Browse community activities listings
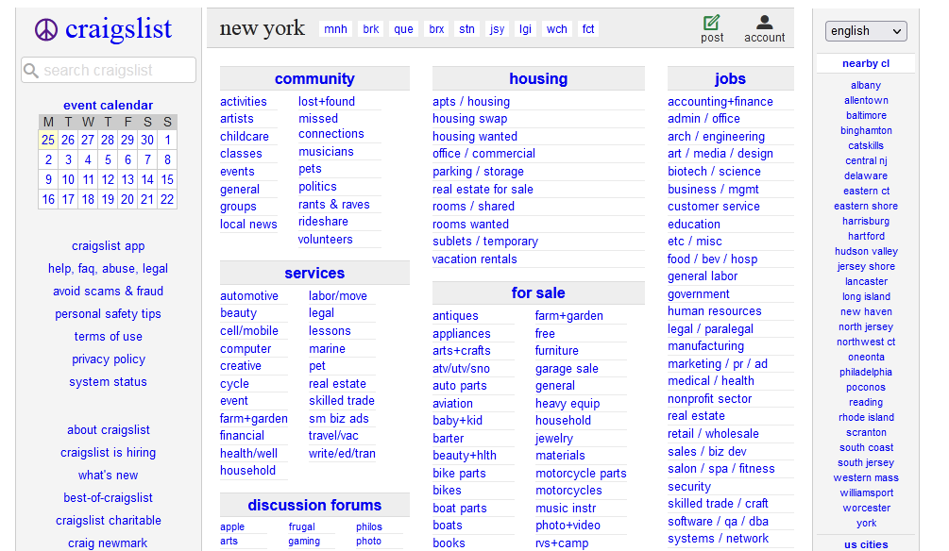 tap(244, 102)
